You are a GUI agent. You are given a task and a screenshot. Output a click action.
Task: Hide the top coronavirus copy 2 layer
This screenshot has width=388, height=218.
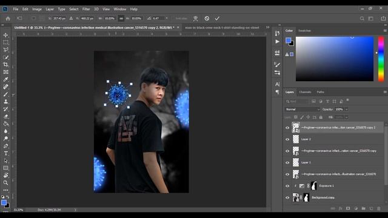[x=287, y=128]
